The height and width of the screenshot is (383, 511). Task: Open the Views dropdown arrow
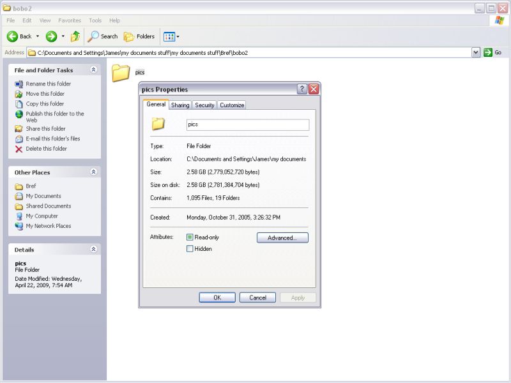[178, 36]
